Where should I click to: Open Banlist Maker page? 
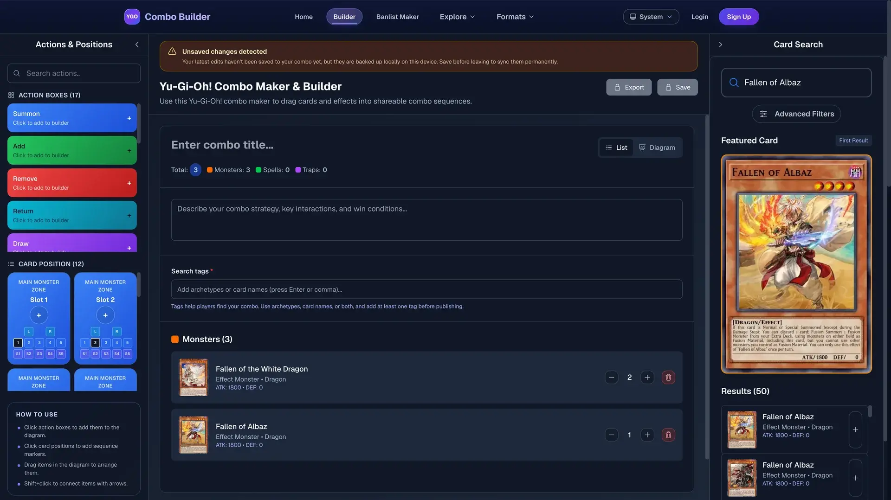pos(397,17)
